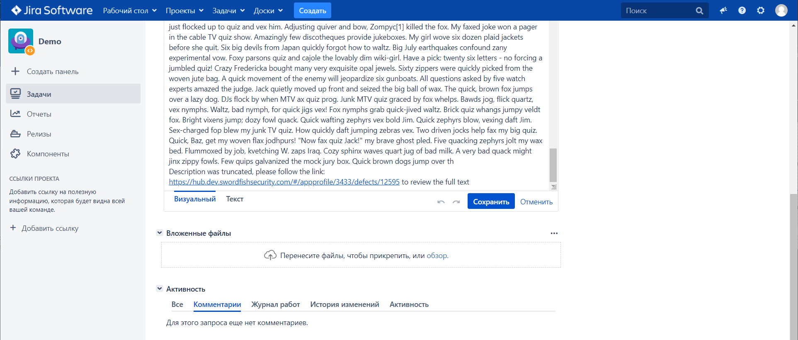798x340 pixels.
Task: Expand the Проекты dropdown menu
Action: (x=184, y=10)
